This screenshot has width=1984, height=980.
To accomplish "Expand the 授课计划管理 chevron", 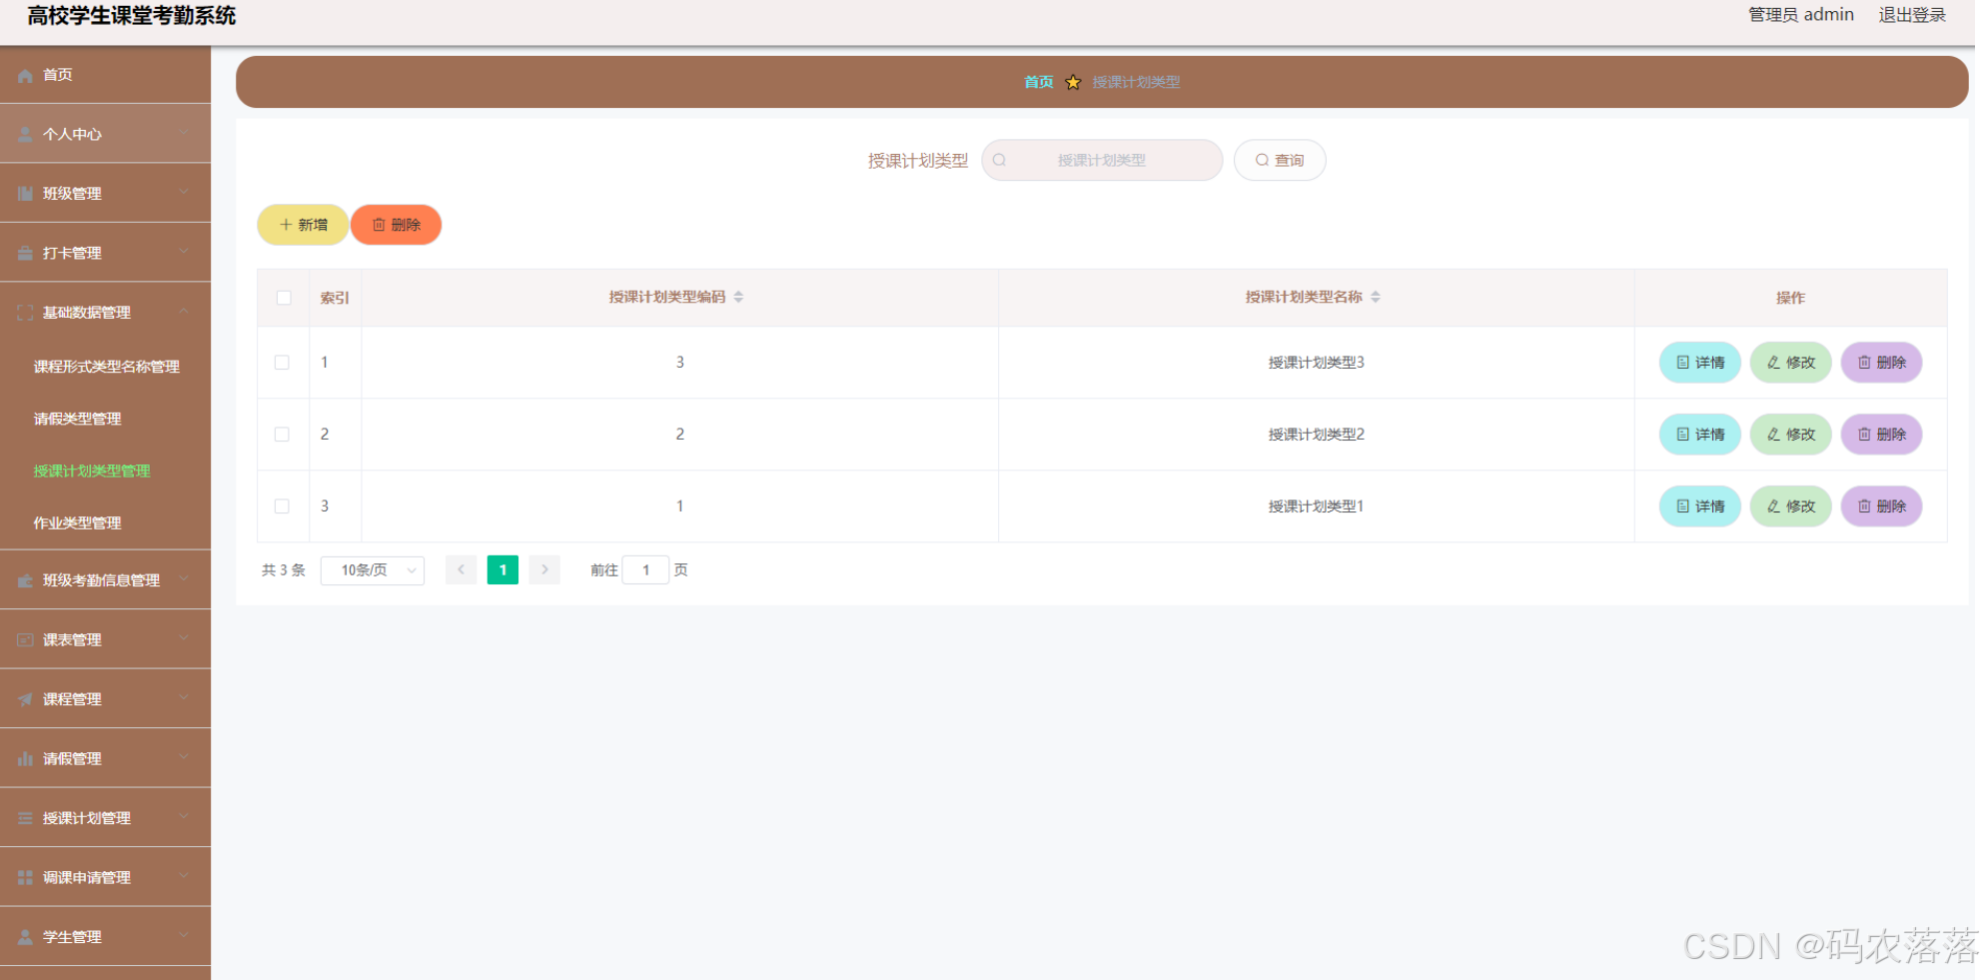I will pyautogui.click(x=184, y=816).
